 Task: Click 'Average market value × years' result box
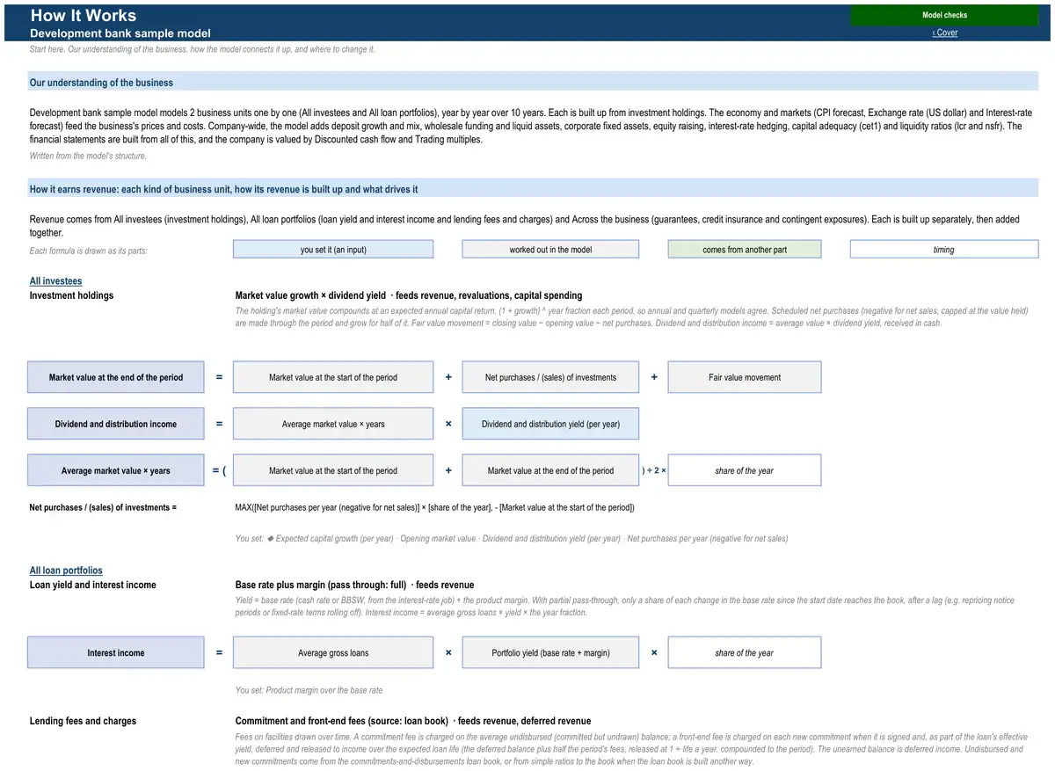pyautogui.click(x=116, y=470)
